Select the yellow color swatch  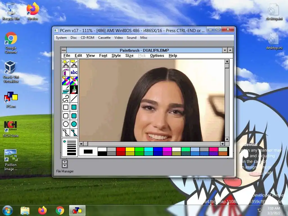[130, 149]
